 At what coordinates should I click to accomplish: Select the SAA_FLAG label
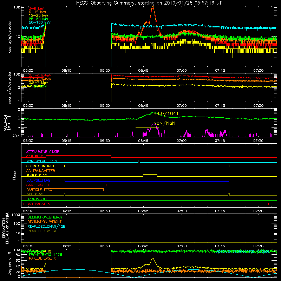[x=34, y=185]
